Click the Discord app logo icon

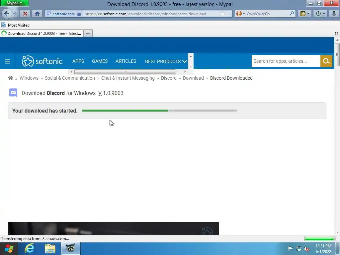click(x=13, y=93)
